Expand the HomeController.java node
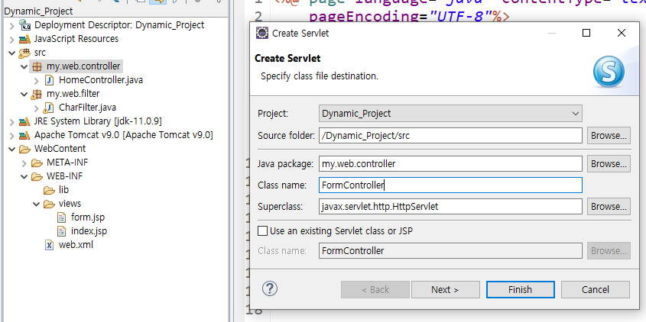This screenshot has width=646, height=322. [x=36, y=81]
